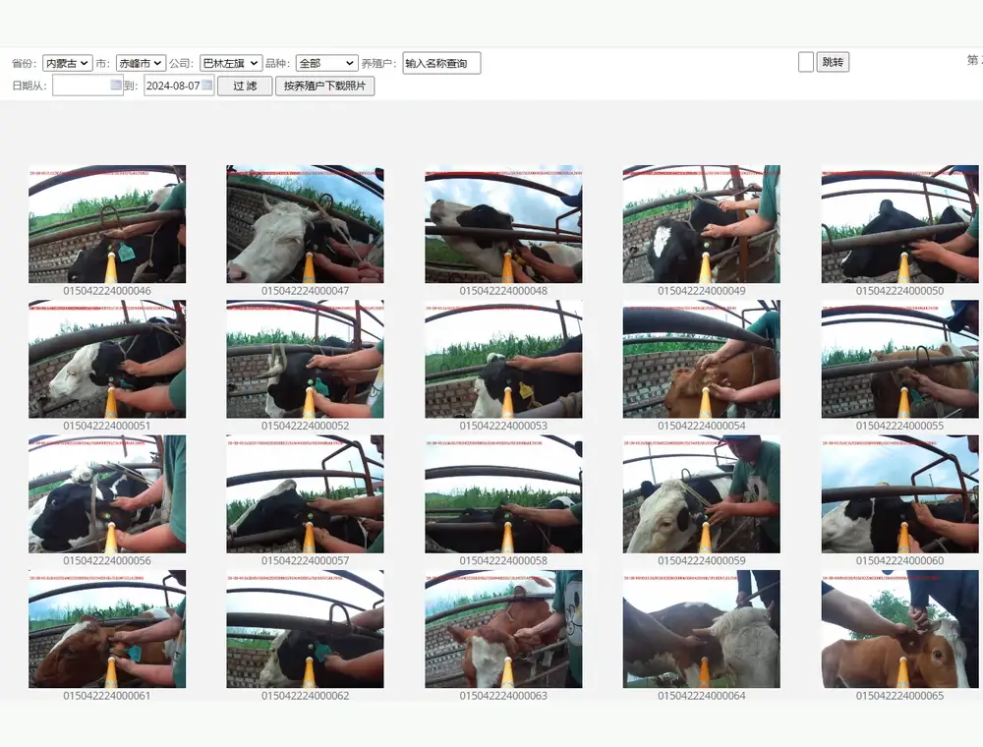983x747 pixels.
Task: Open photo thumbnail above 015042224000055
Action: [x=899, y=359]
